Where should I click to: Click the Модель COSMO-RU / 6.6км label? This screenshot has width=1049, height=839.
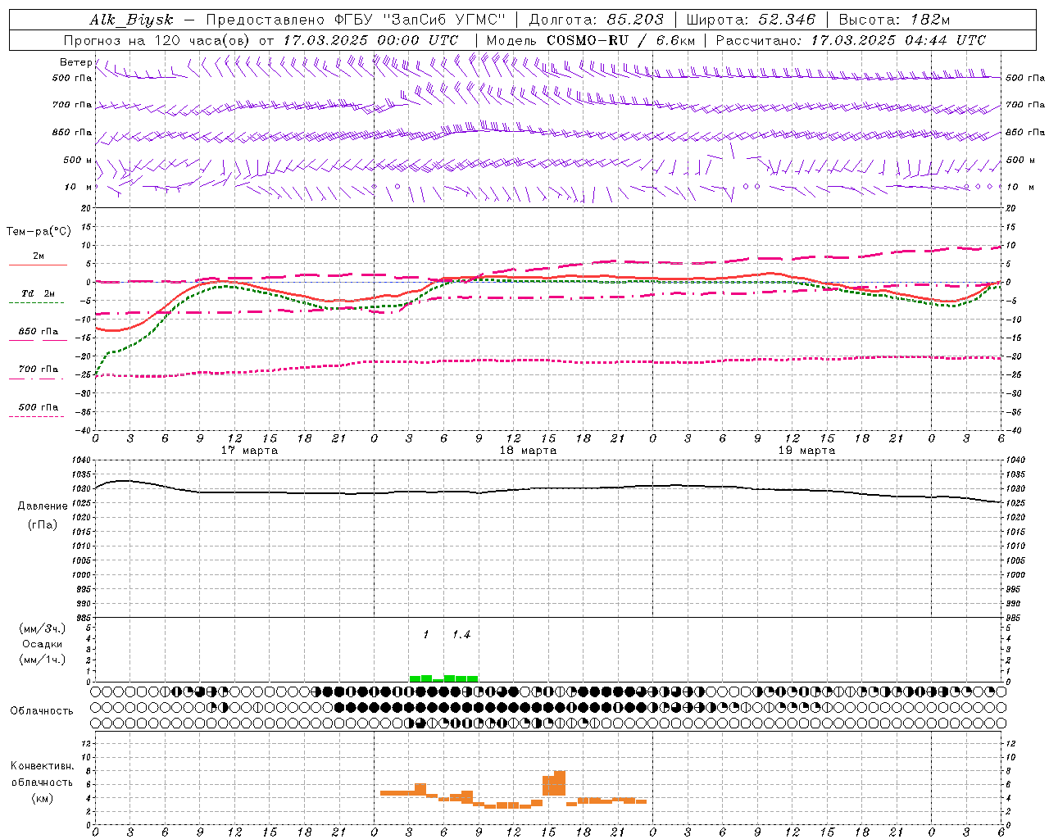(590, 40)
